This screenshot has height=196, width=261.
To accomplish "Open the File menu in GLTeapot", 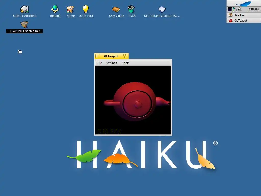I will (100, 63).
